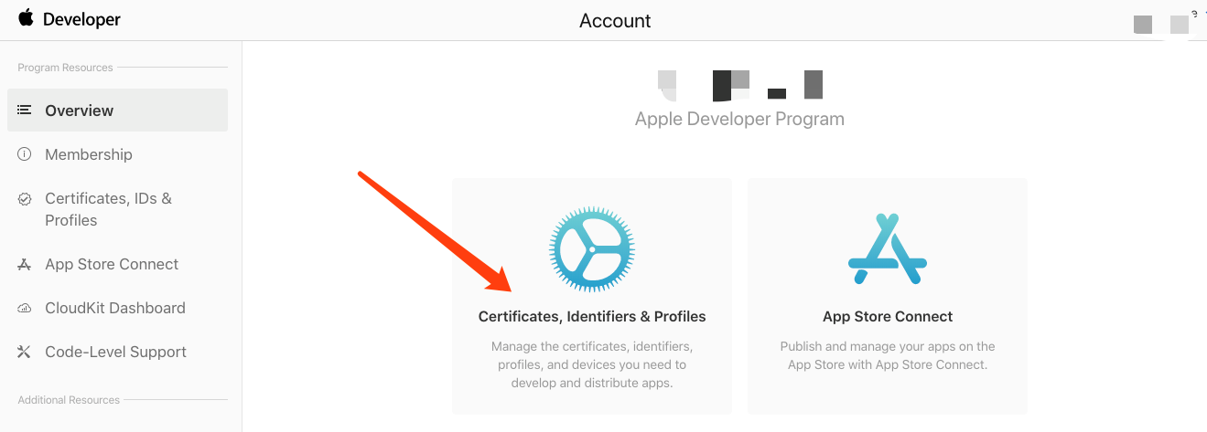Click the Certificates, Identifiers & Profiles title

pos(592,317)
